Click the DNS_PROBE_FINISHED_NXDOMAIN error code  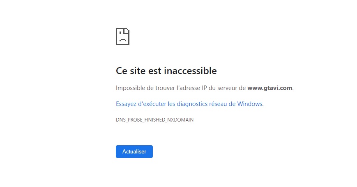point(154,119)
